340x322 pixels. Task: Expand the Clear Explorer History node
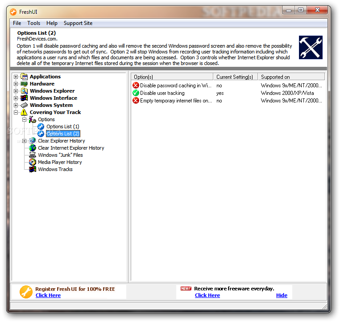click(24, 141)
